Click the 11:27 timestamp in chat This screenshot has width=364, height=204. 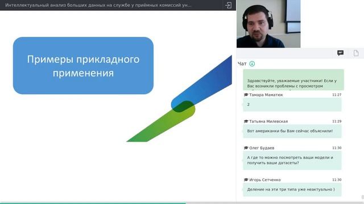tap(337, 95)
